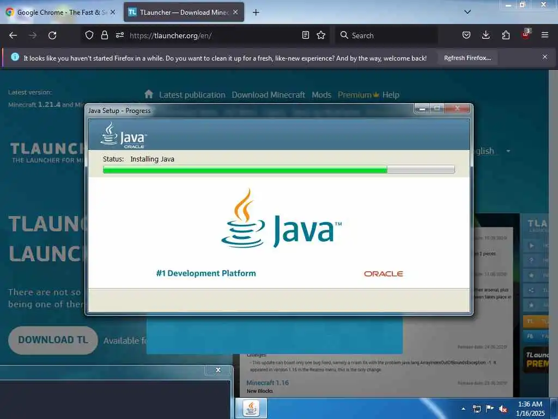The image size is (558, 419).
Task: Open Download Minecraft menu item
Action: pyautogui.click(x=268, y=95)
